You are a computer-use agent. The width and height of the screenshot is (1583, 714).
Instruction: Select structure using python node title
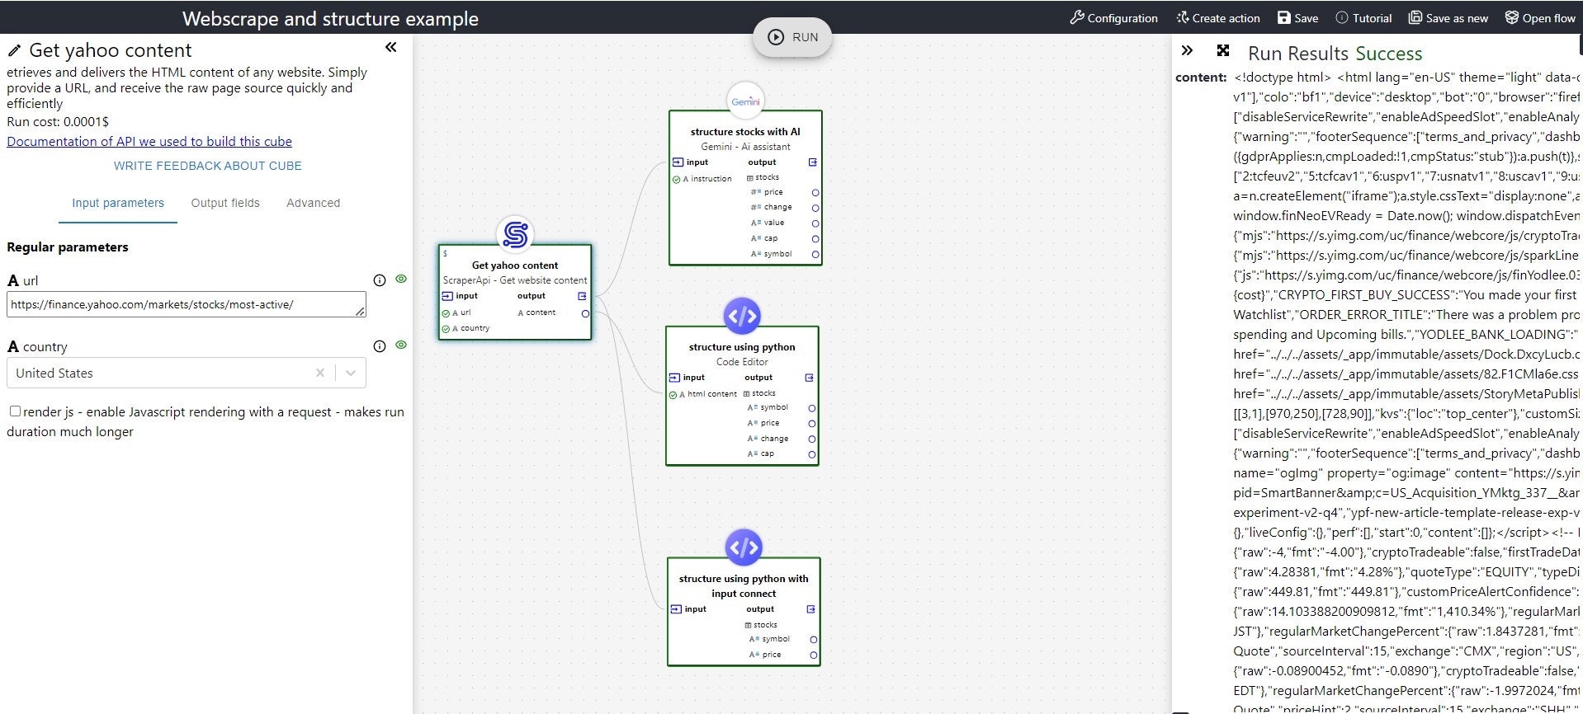742,347
